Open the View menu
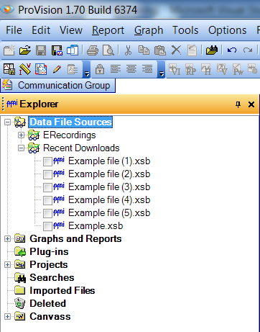The height and width of the screenshot is (332, 260). [x=71, y=30]
